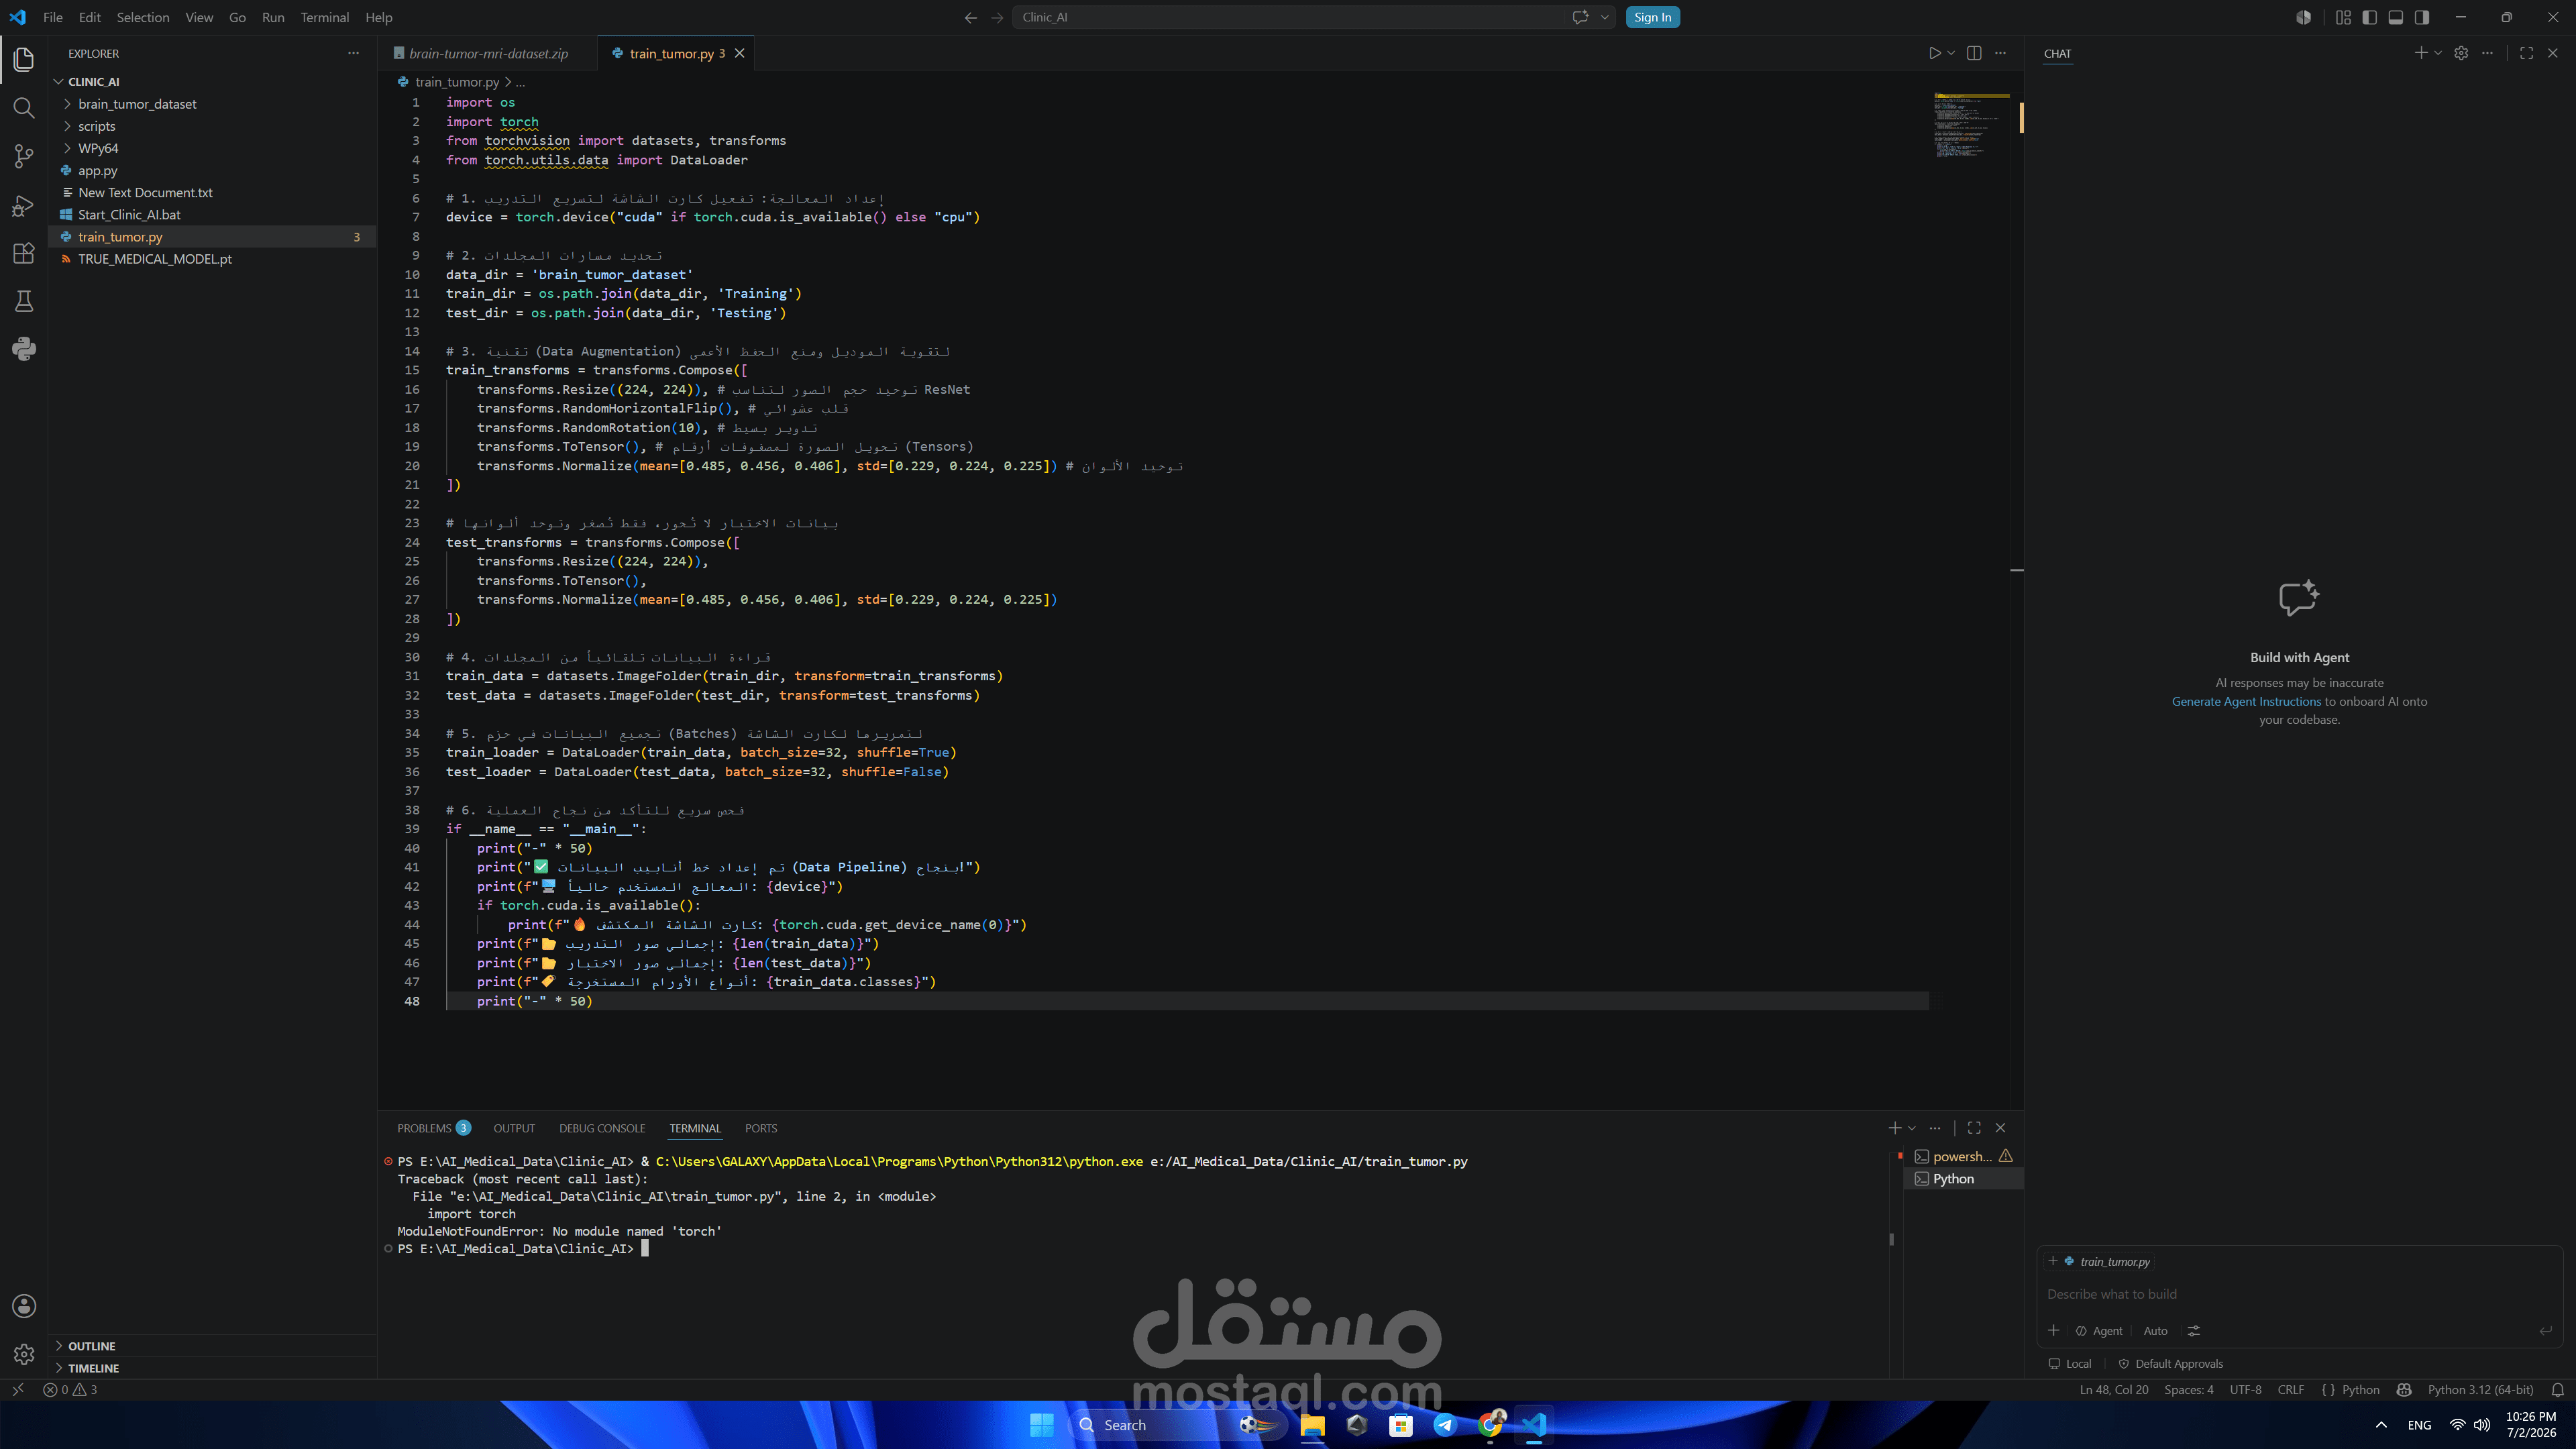Open the Python extension view

pos(24,349)
